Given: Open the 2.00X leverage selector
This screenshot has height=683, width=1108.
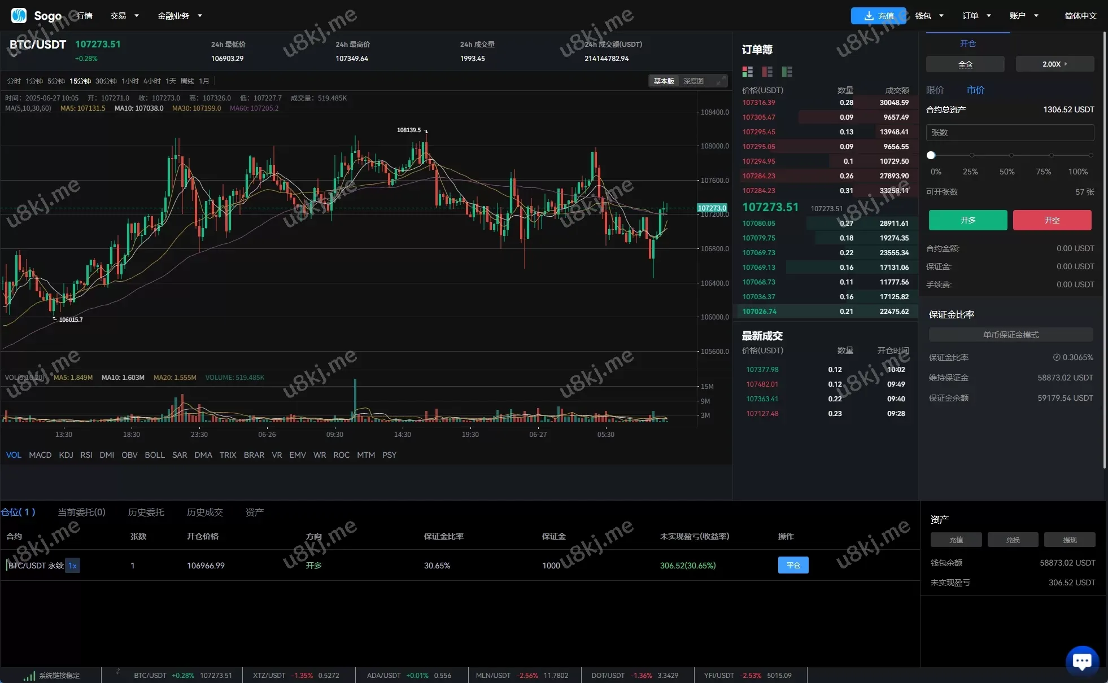Looking at the screenshot, I should (x=1054, y=64).
